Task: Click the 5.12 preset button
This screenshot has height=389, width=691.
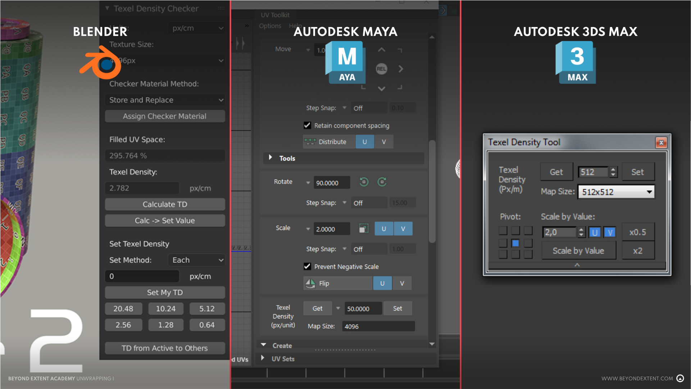Action: pyautogui.click(x=207, y=309)
